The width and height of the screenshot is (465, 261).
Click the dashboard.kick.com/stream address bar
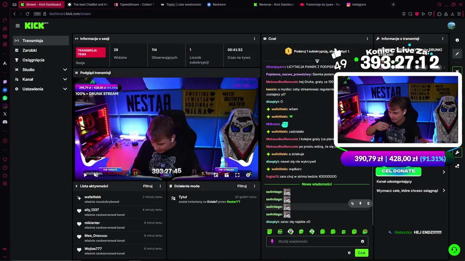pos(70,14)
